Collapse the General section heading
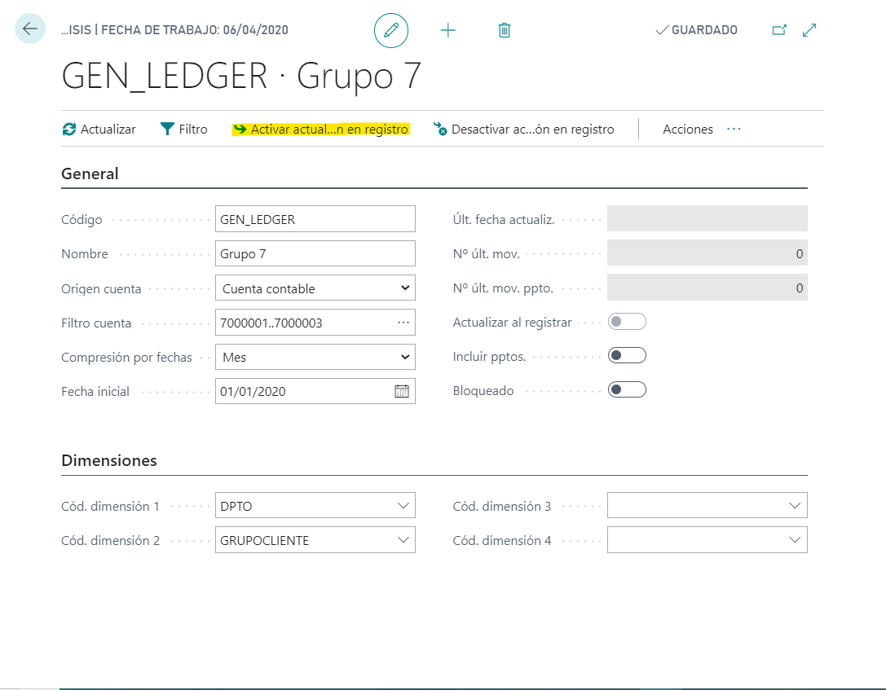The width and height of the screenshot is (886, 690). 90,174
